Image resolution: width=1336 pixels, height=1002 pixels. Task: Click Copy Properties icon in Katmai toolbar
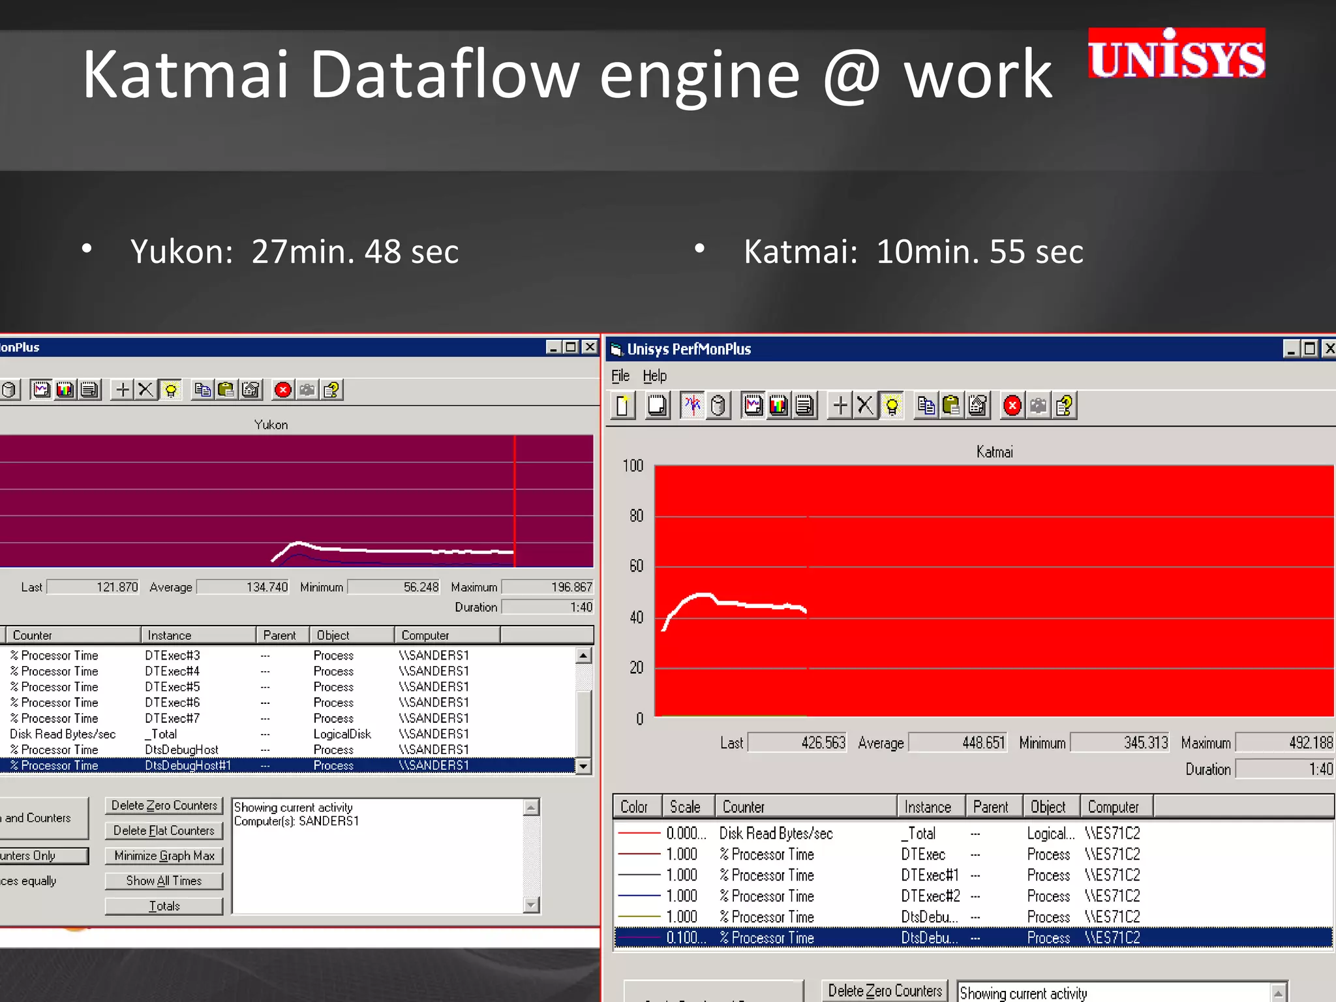point(926,406)
